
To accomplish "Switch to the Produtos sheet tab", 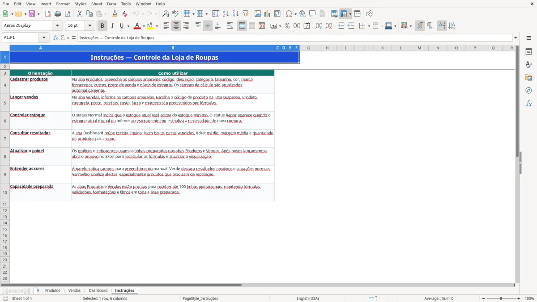I will pyautogui.click(x=52, y=291).
